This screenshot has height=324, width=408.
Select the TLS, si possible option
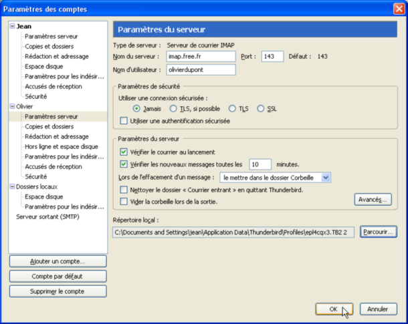tap(174, 109)
